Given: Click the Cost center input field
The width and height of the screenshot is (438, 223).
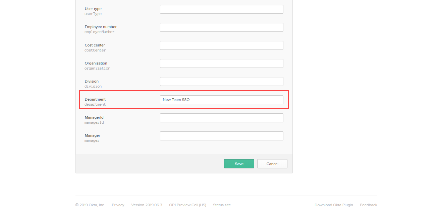Looking at the screenshot, I should point(221,45).
